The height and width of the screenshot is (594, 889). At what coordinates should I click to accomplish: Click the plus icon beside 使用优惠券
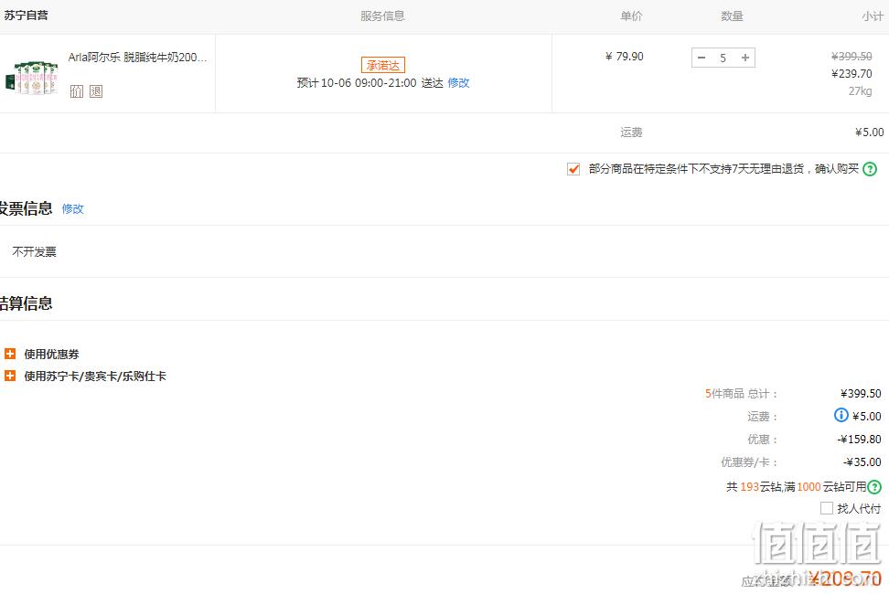[10, 354]
